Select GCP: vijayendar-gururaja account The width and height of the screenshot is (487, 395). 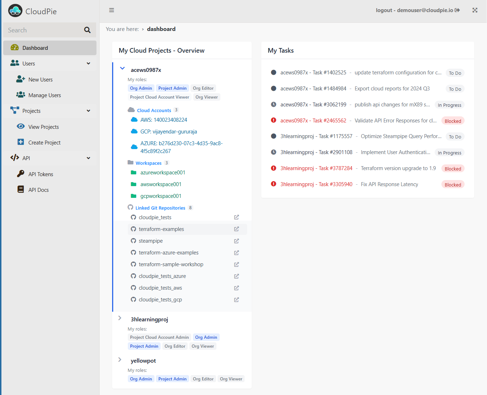[169, 132]
